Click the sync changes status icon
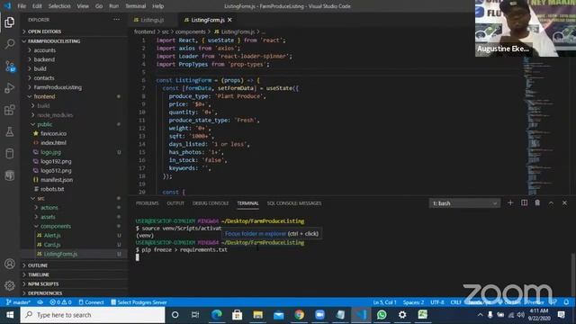 (40, 302)
